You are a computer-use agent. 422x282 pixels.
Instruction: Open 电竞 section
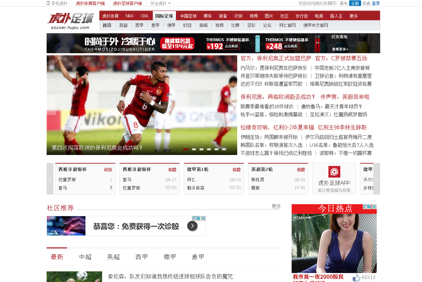(319, 16)
